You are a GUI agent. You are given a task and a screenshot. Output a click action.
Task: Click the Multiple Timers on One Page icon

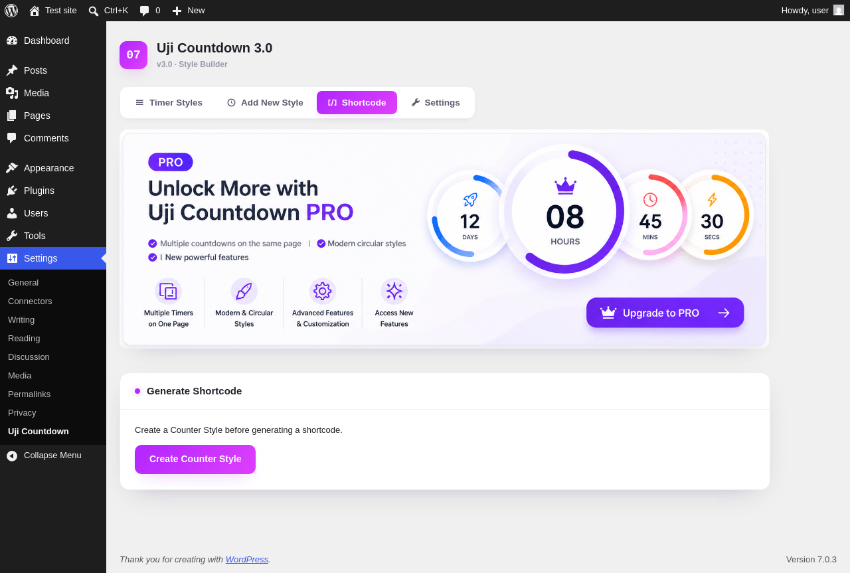(x=169, y=291)
